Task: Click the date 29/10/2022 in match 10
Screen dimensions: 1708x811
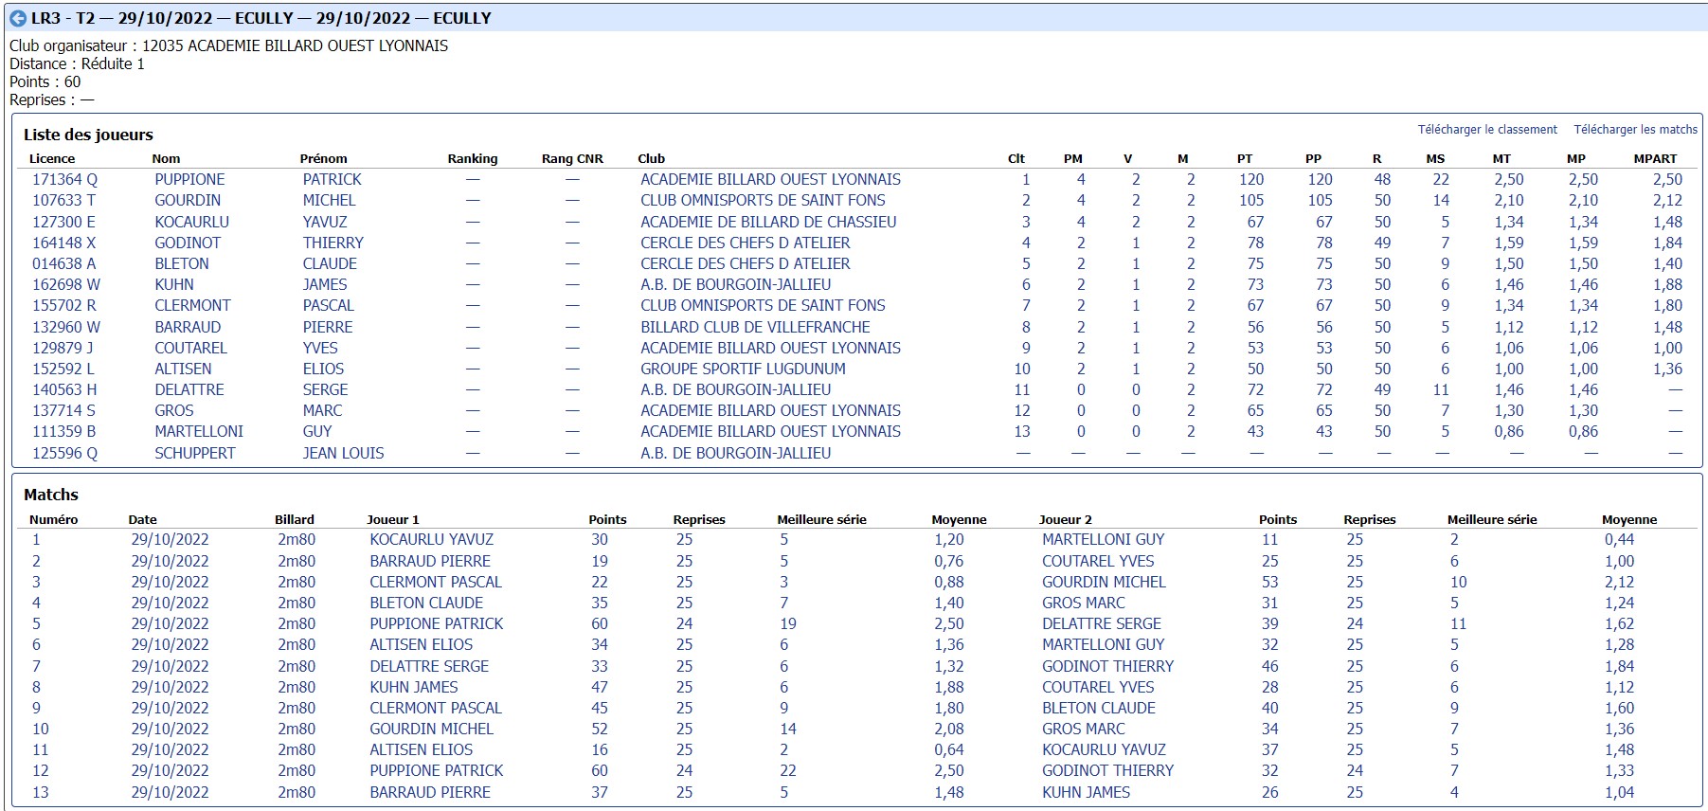Action: 170,729
